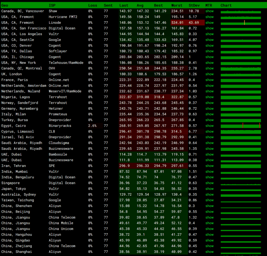The height and width of the screenshot is (256, 267).
Task: Click 'show' in the Fremont Linode row
Action: click(209, 23)
